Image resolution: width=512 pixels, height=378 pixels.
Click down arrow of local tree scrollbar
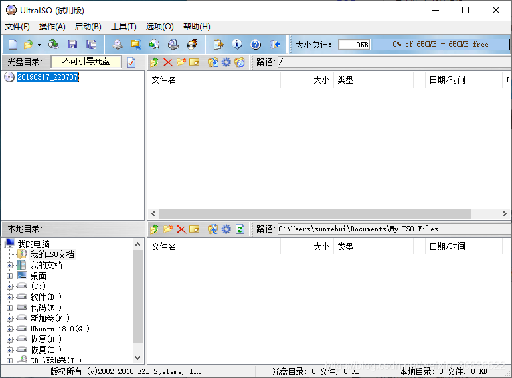coord(138,358)
